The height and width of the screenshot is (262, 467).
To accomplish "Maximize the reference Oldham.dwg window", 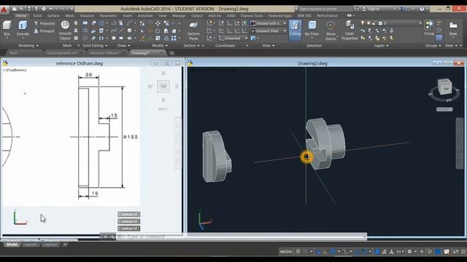I will click(167, 63).
